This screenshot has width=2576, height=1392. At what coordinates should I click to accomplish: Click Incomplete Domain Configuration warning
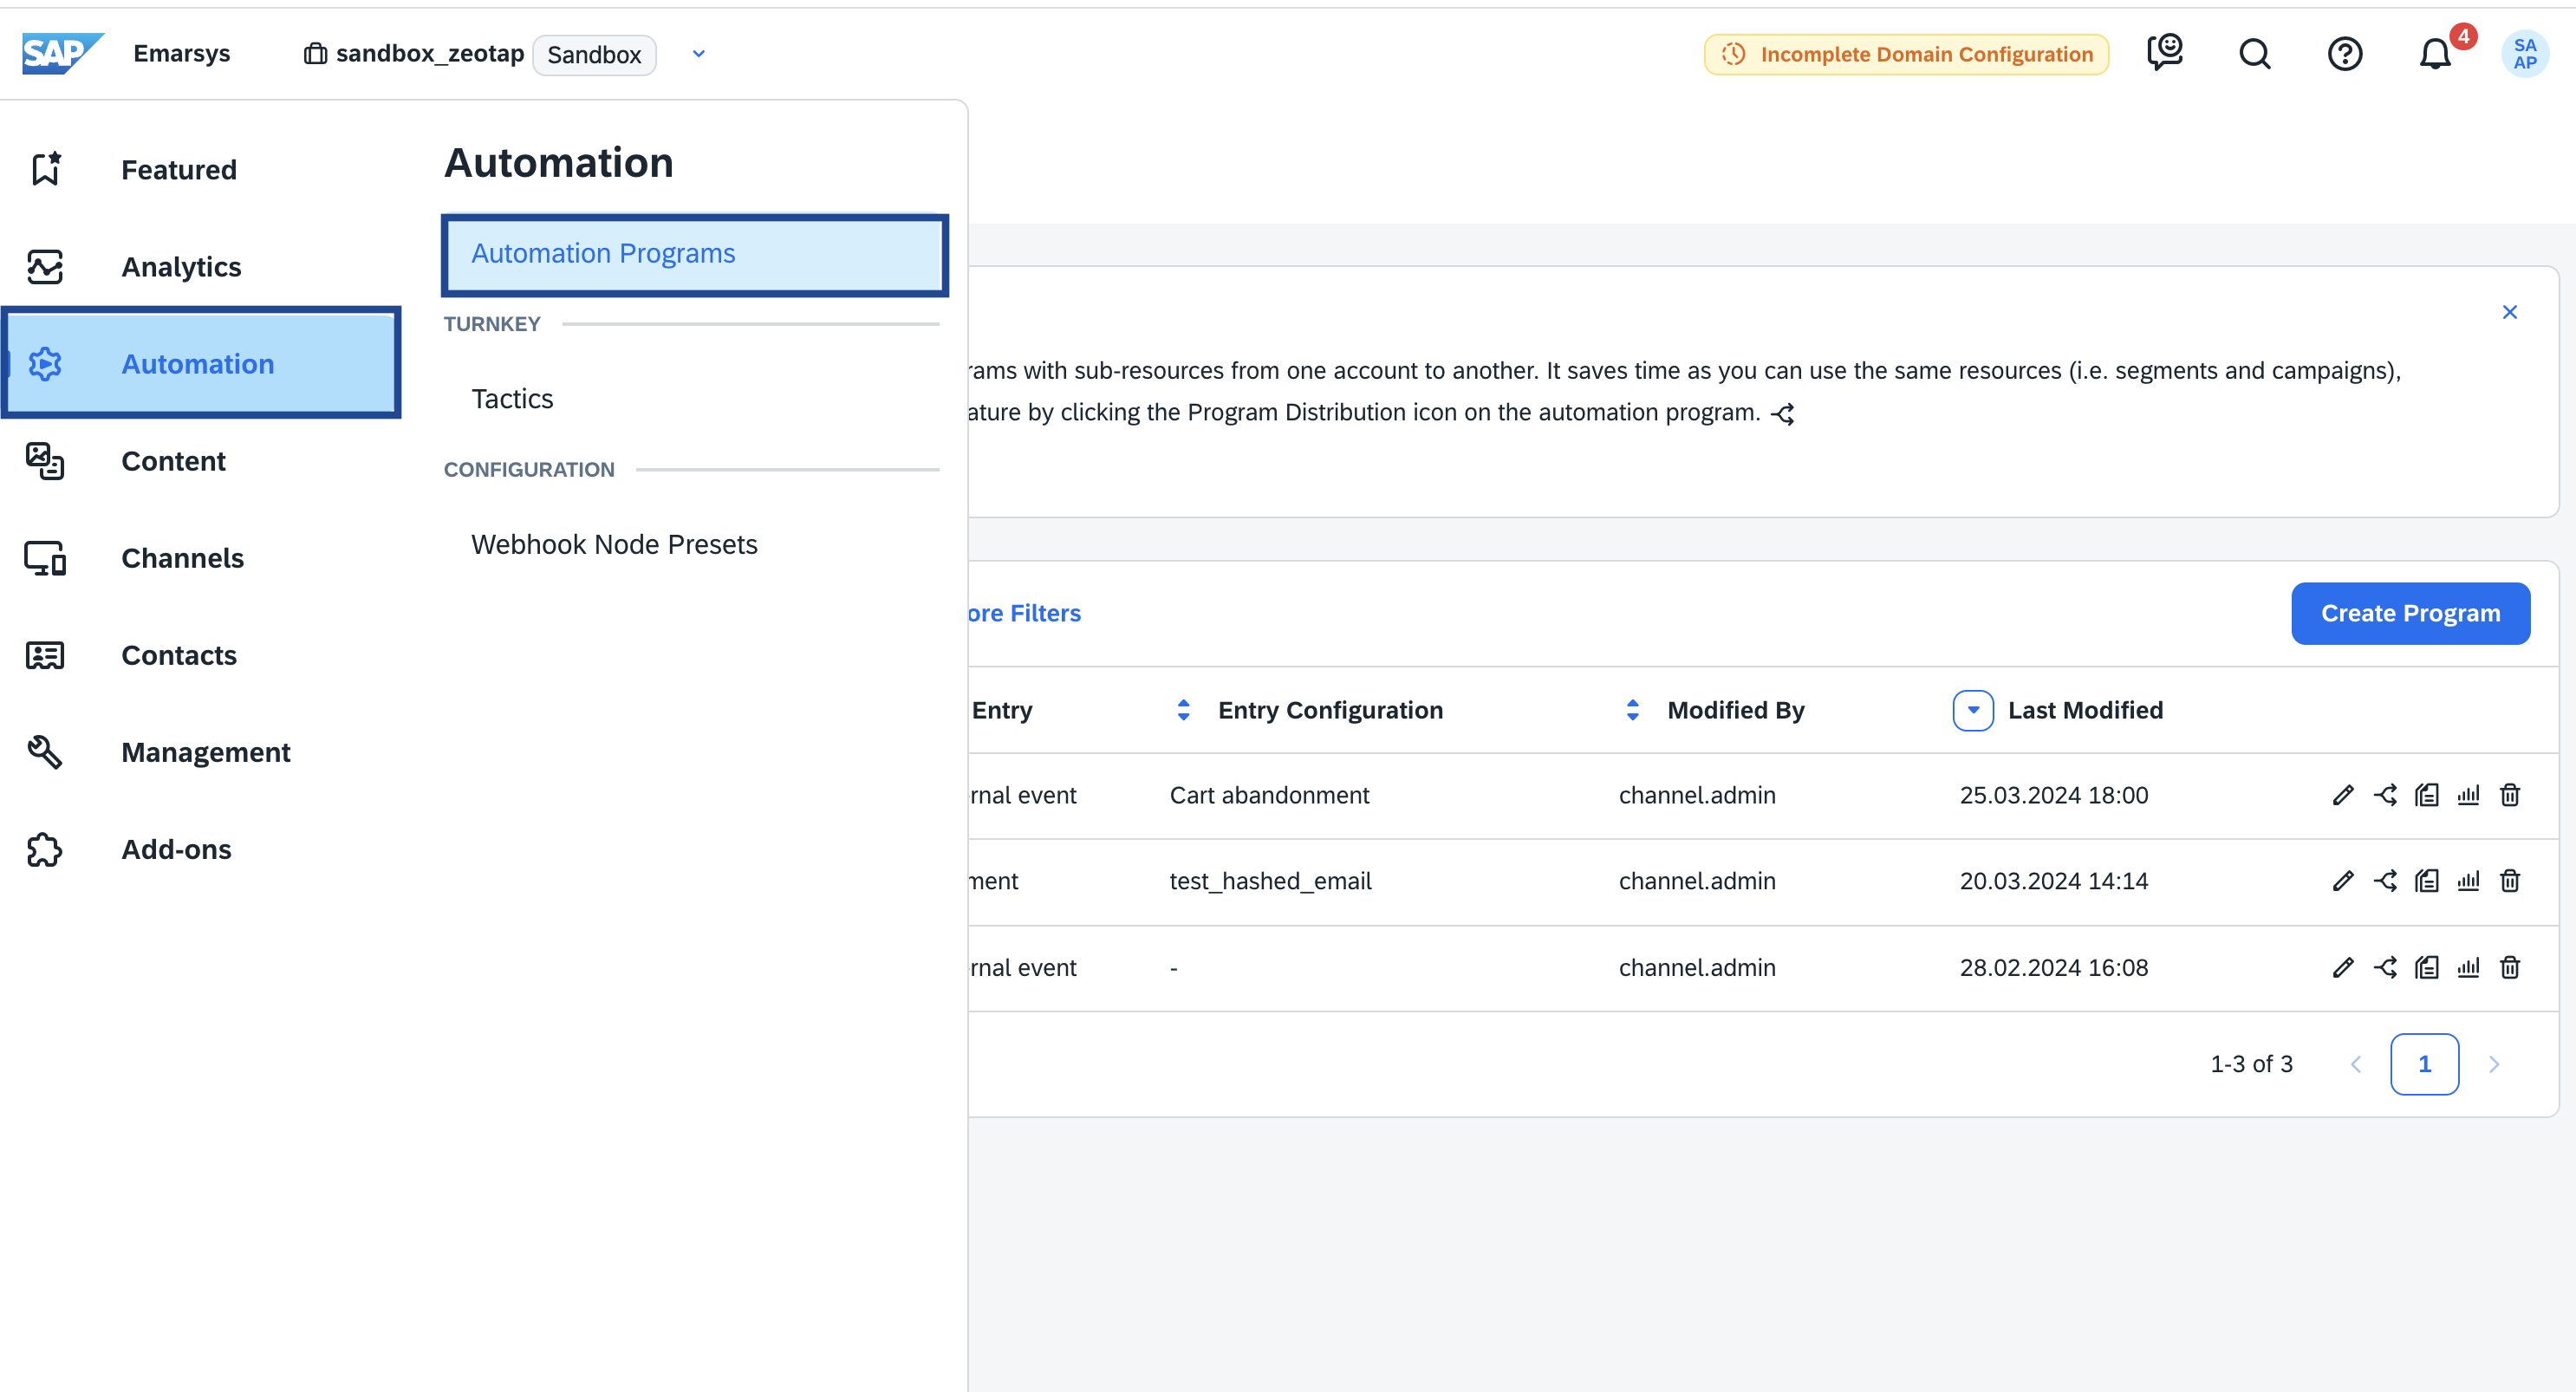coord(1906,54)
